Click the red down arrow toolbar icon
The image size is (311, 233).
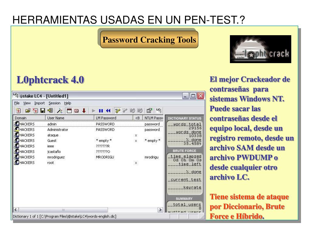[x=84, y=111]
